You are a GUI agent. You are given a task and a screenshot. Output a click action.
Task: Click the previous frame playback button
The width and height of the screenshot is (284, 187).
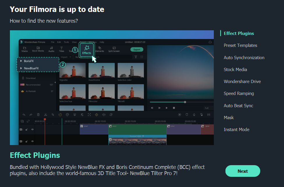pyautogui.click(x=152, y=108)
